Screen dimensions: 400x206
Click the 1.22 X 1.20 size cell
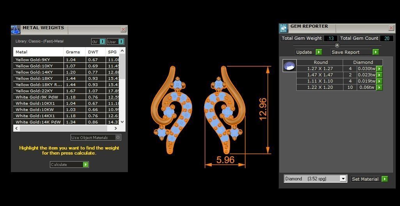point(320,88)
